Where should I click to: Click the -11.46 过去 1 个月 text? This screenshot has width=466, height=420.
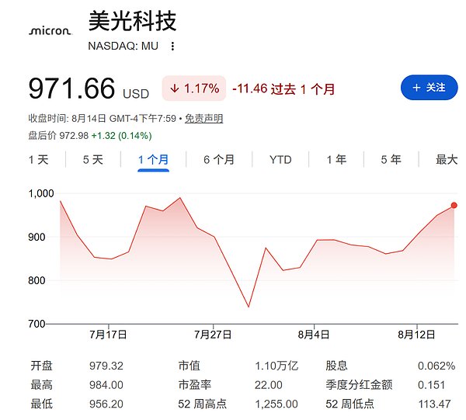(x=283, y=89)
